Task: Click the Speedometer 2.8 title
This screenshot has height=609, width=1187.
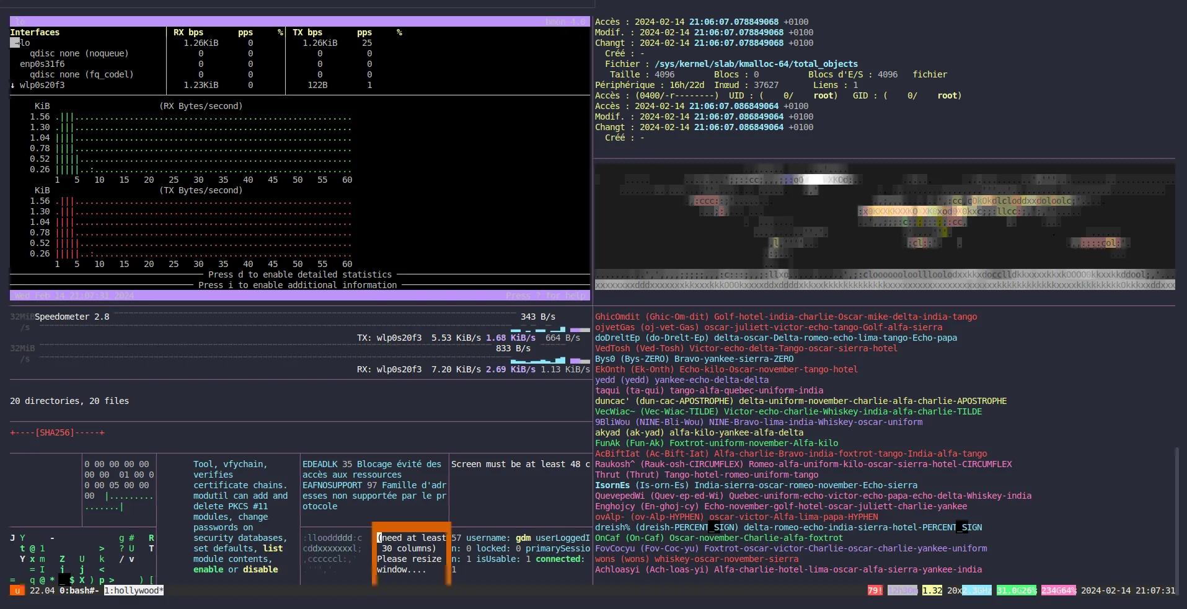Action: tap(72, 317)
